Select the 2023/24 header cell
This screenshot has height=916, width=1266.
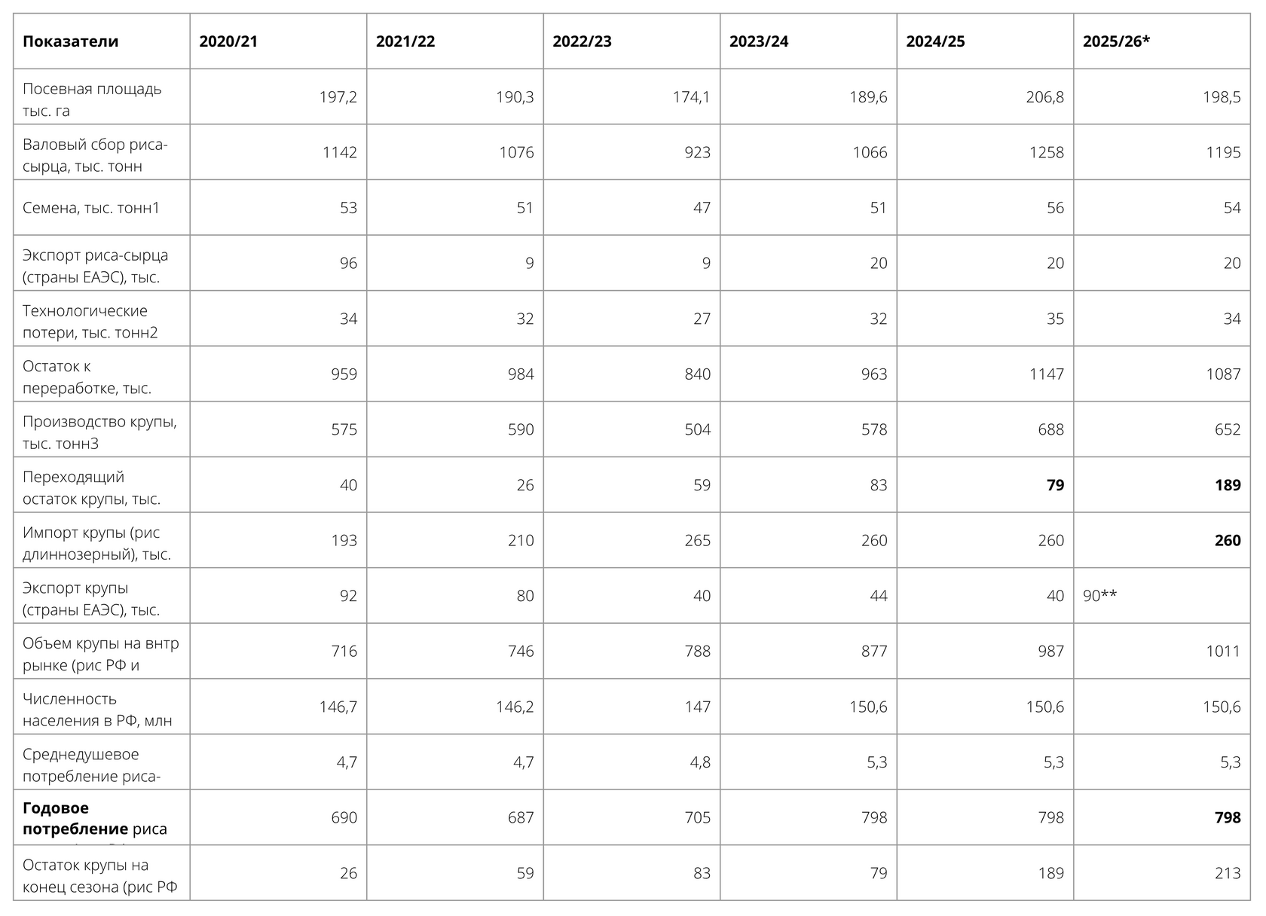click(x=759, y=41)
